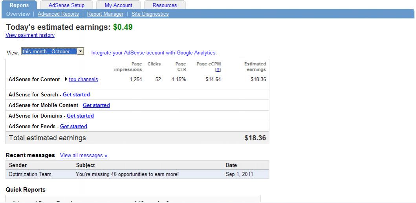Open the Advanced Reports submenu link
The image size is (416, 203).
tap(58, 14)
